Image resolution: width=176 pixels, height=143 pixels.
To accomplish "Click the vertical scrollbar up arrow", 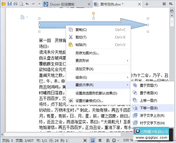I will pos(172,15).
